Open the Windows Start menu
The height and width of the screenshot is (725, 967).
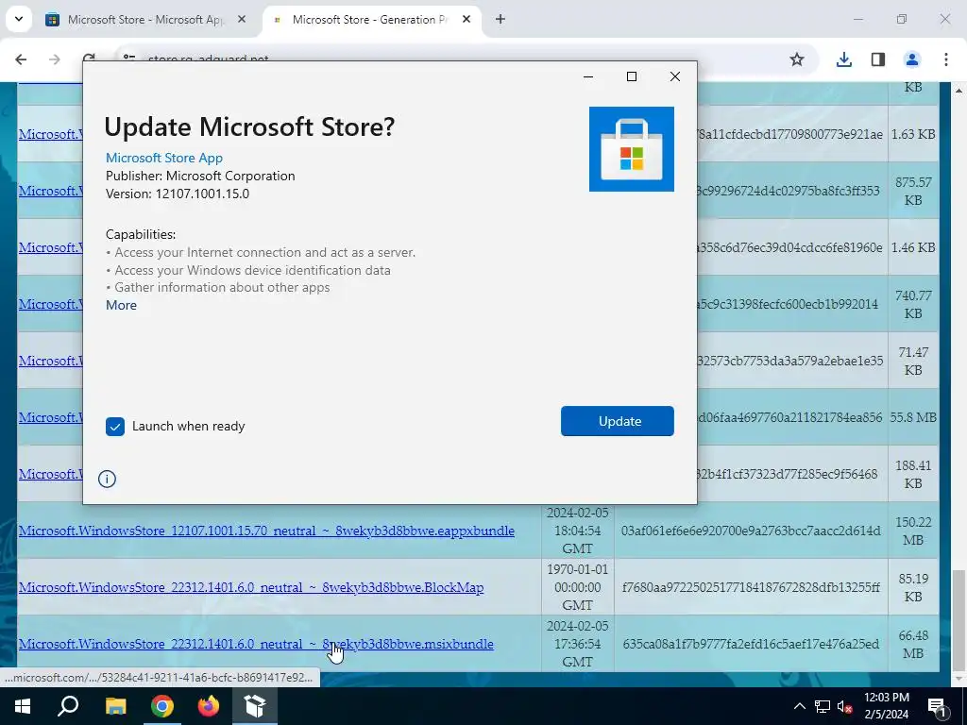pyautogui.click(x=23, y=706)
